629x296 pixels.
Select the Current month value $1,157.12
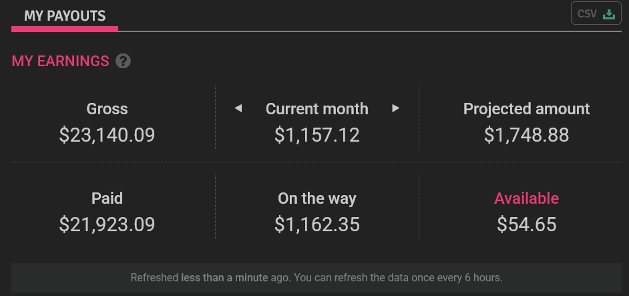coord(317,135)
